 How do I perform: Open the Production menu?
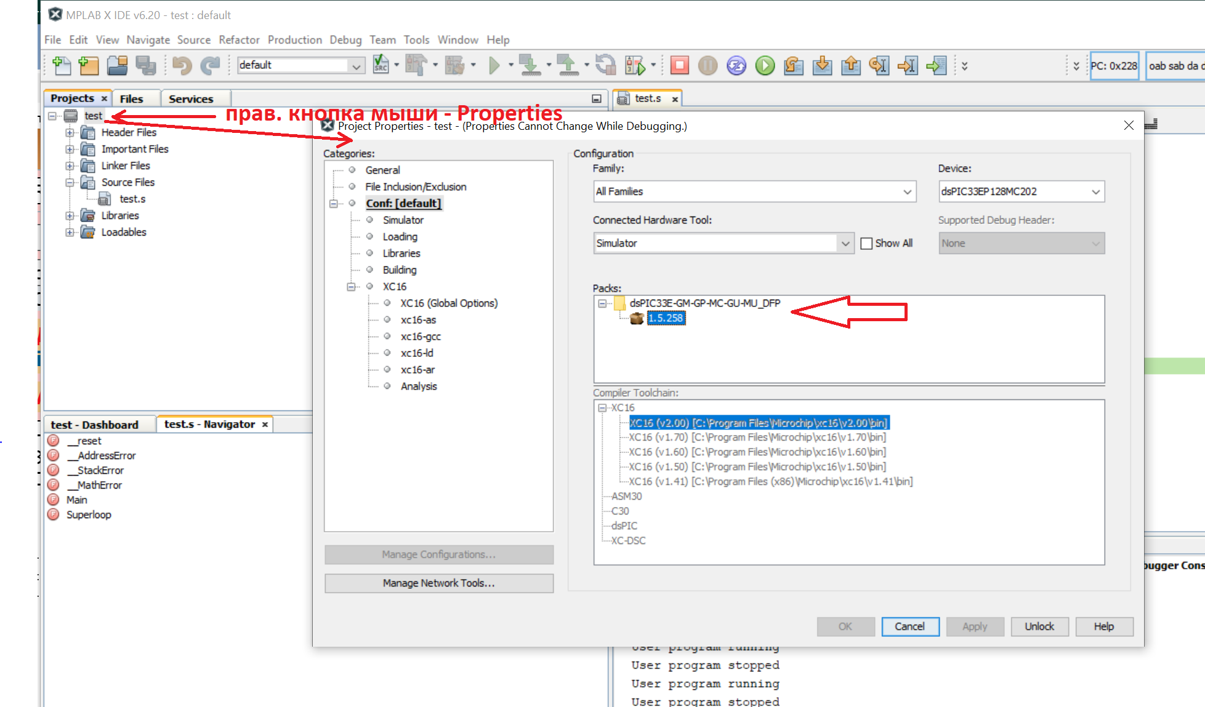294,39
